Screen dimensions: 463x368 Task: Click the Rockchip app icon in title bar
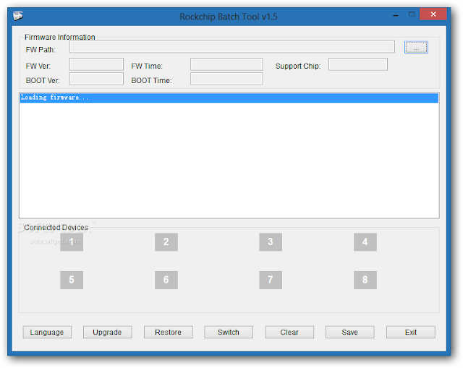[x=17, y=16]
